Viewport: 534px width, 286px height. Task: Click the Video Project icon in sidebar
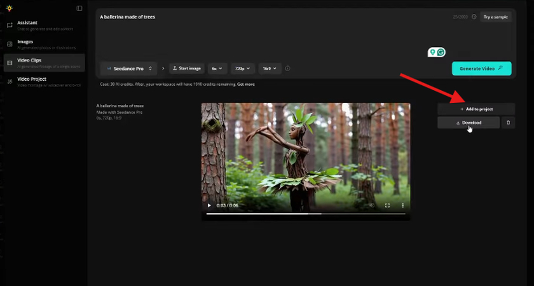pos(10,81)
